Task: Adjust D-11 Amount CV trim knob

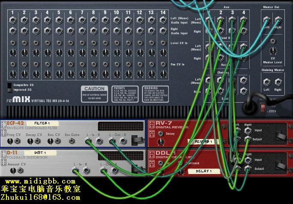Action: 13,171
